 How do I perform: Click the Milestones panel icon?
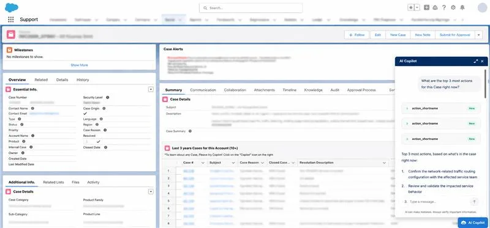9,50
